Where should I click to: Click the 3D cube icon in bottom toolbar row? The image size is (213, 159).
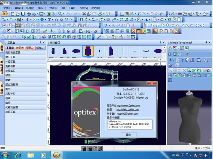coord(44,37)
